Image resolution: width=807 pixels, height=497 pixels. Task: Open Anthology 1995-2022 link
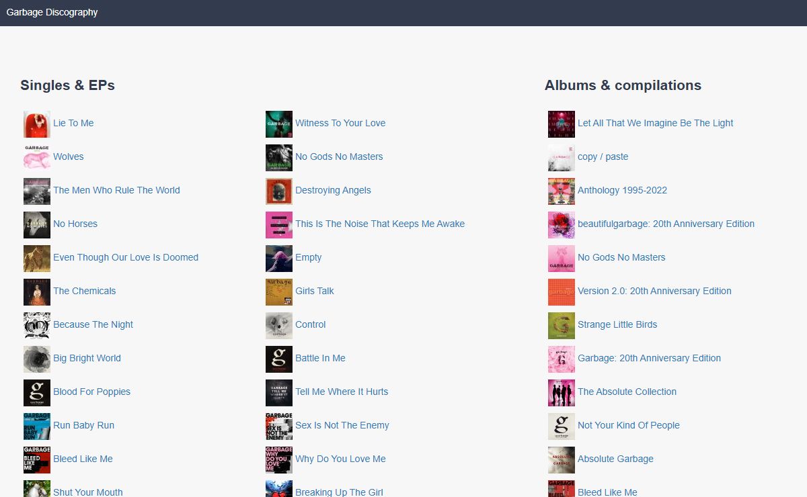[x=622, y=190]
